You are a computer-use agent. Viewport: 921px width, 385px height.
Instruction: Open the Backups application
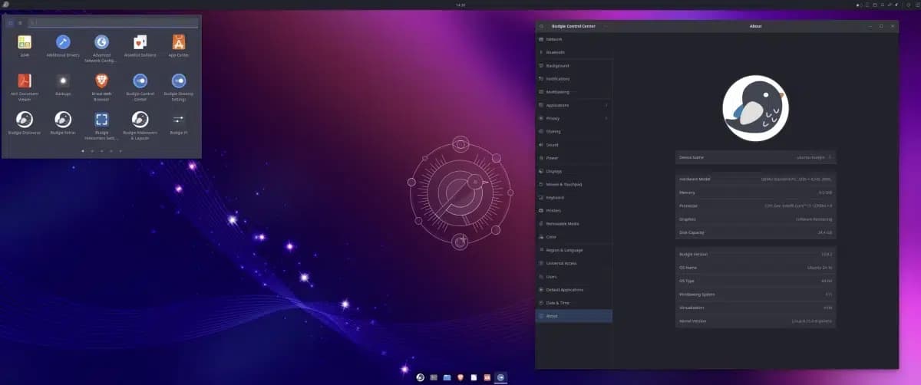click(x=63, y=82)
